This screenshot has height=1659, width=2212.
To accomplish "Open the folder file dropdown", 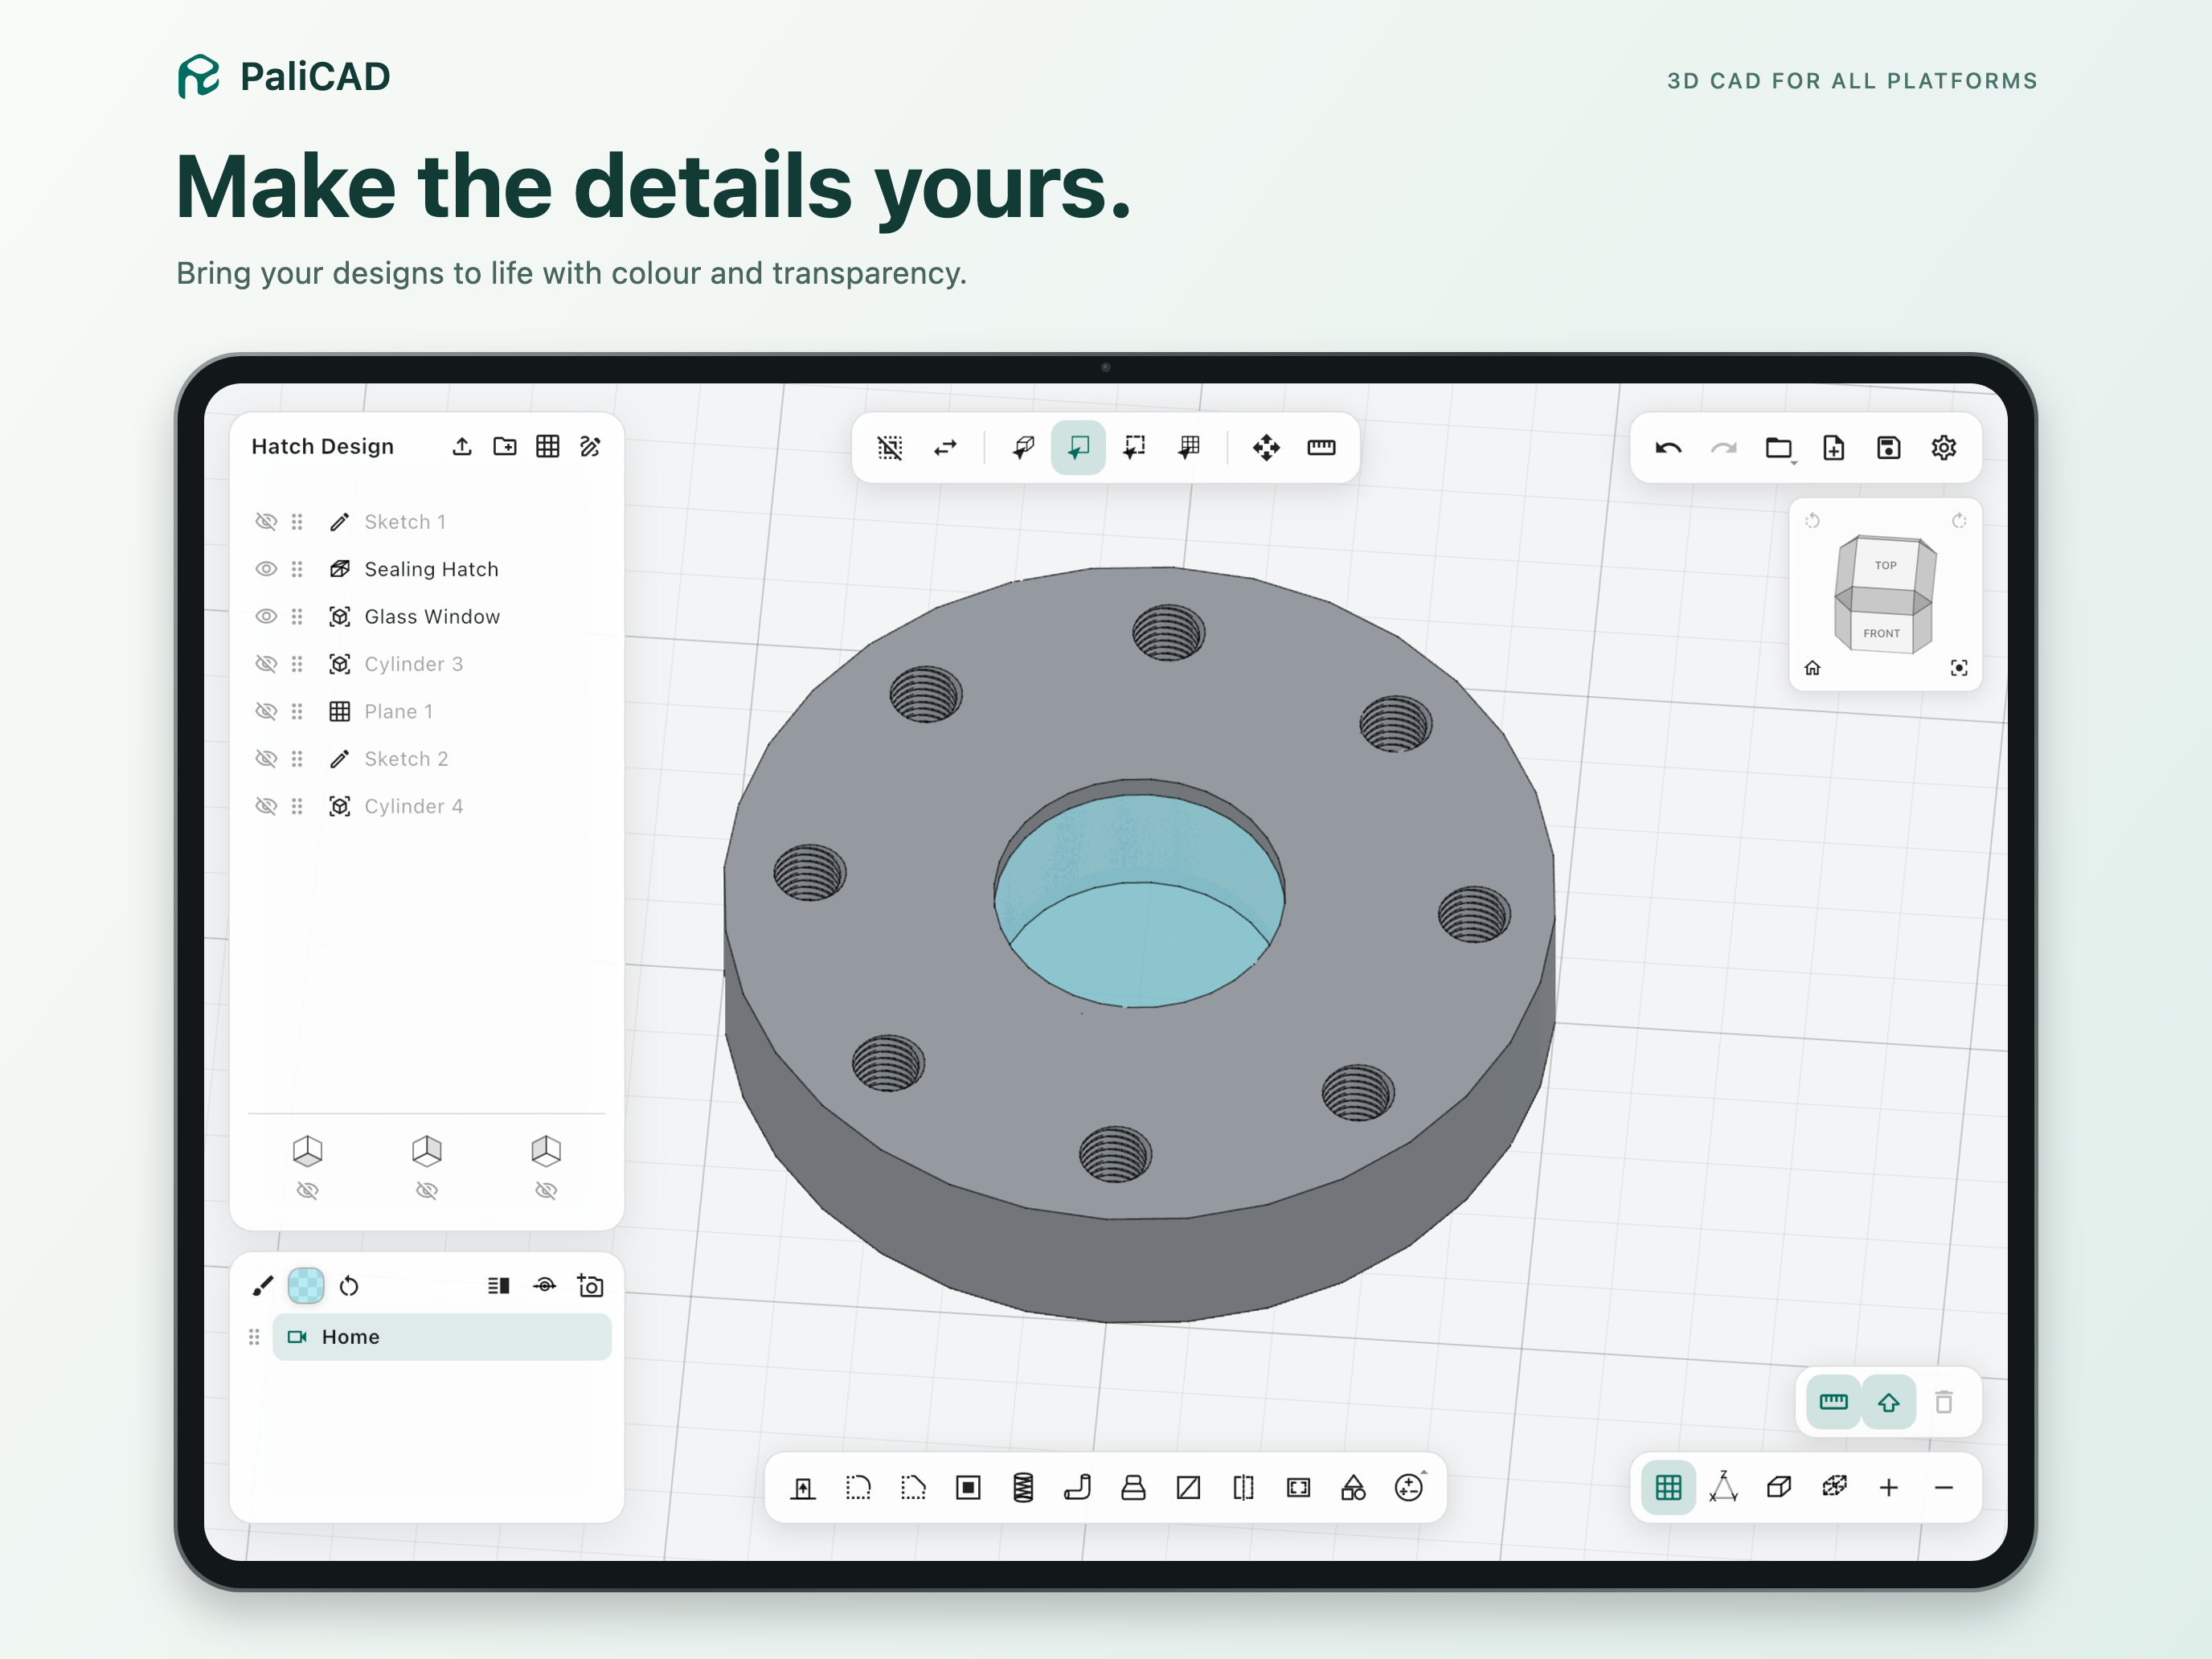I will pos(1779,448).
